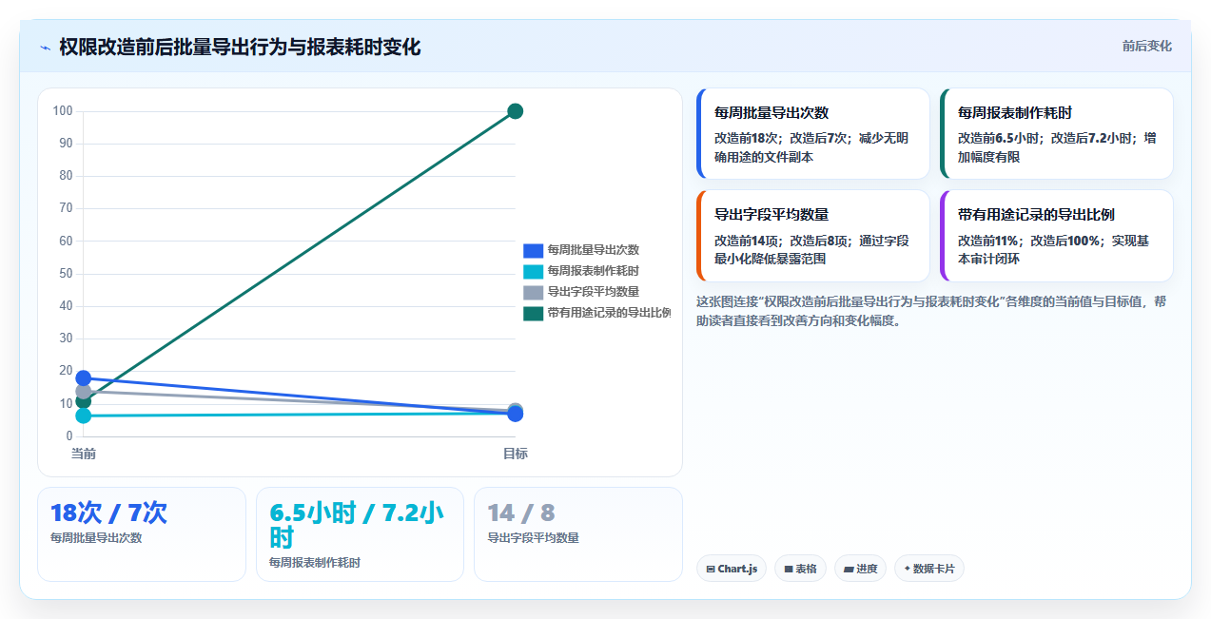Screen dimensions: 1211x619
Task: Open the 每周报表制作耗时 info card
Action: [x=1057, y=134]
